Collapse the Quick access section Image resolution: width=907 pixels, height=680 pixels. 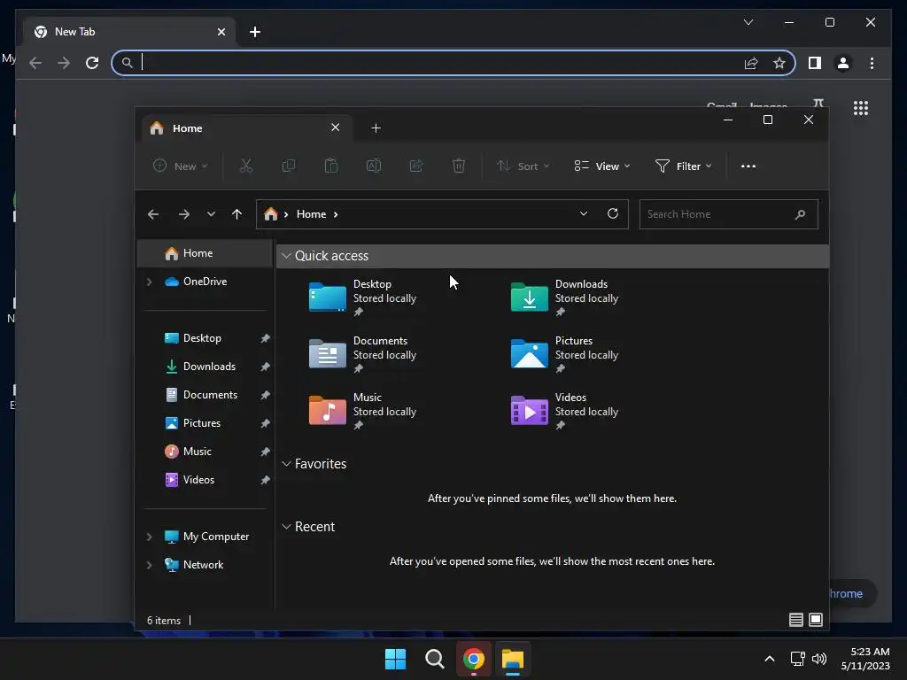click(x=286, y=256)
